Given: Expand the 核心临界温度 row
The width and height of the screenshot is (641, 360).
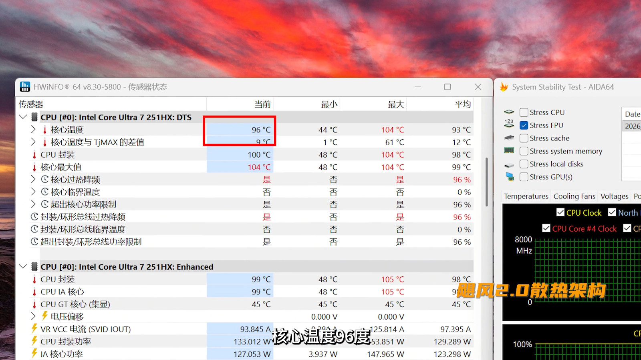Looking at the screenshot, I should tap(33, 192).
